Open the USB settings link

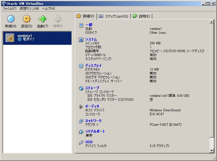[89, 142]
